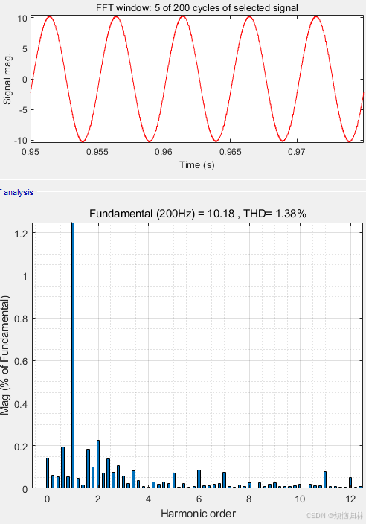Viewport: 366px width, 524px height.
Task: Click the DC bar at harmonic order 0
Action: [48, 473]
